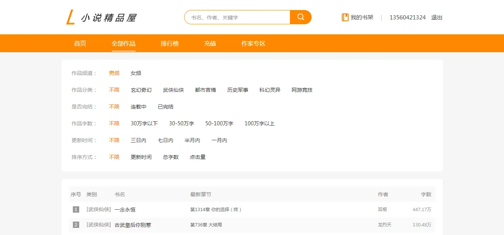Click the 字数 column header
The width and height of the screenshot is (504, 235).
[426, 194]
